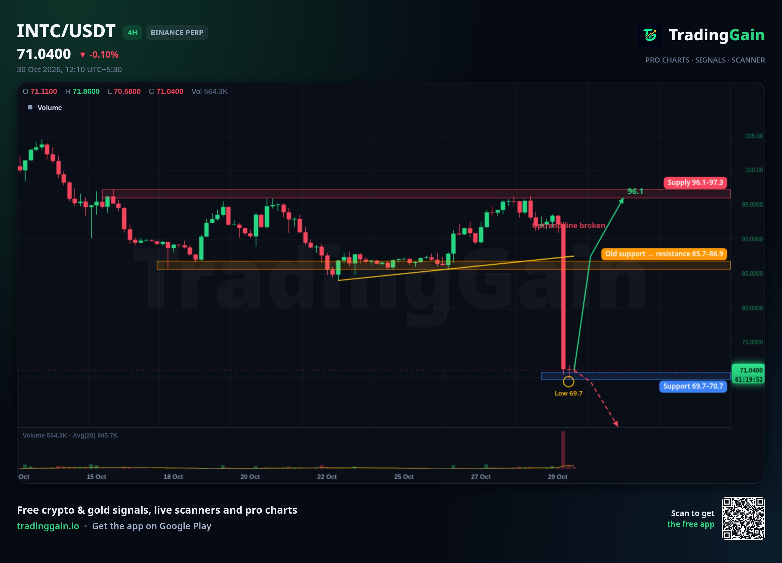
Task: Click the 96.1 target price text
Action: click(635, 191)
